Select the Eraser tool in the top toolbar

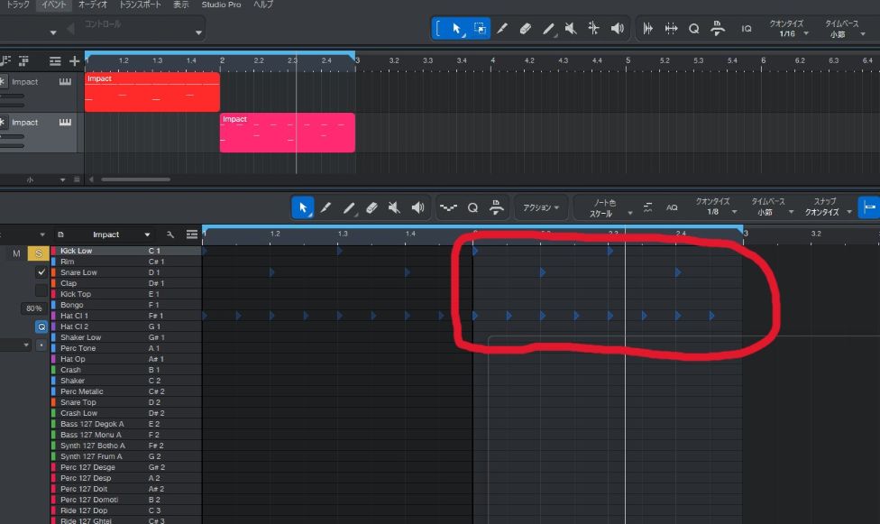pyautogui.click(x=526, y=28)
